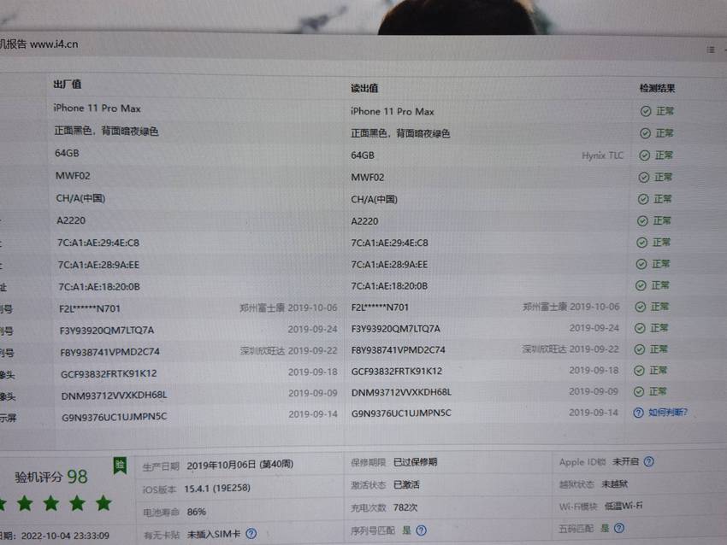Viewport: 727px width, 545px height.
Task: Click question icon before 如何判断
Action: click(x=638, y=413)
